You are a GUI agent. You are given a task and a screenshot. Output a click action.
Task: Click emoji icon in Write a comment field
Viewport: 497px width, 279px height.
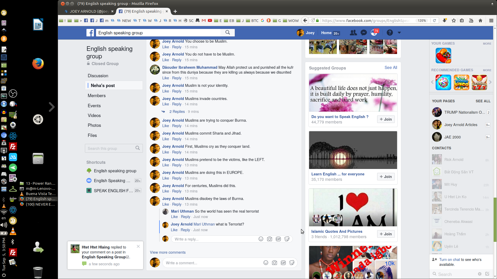pos(266,263)
